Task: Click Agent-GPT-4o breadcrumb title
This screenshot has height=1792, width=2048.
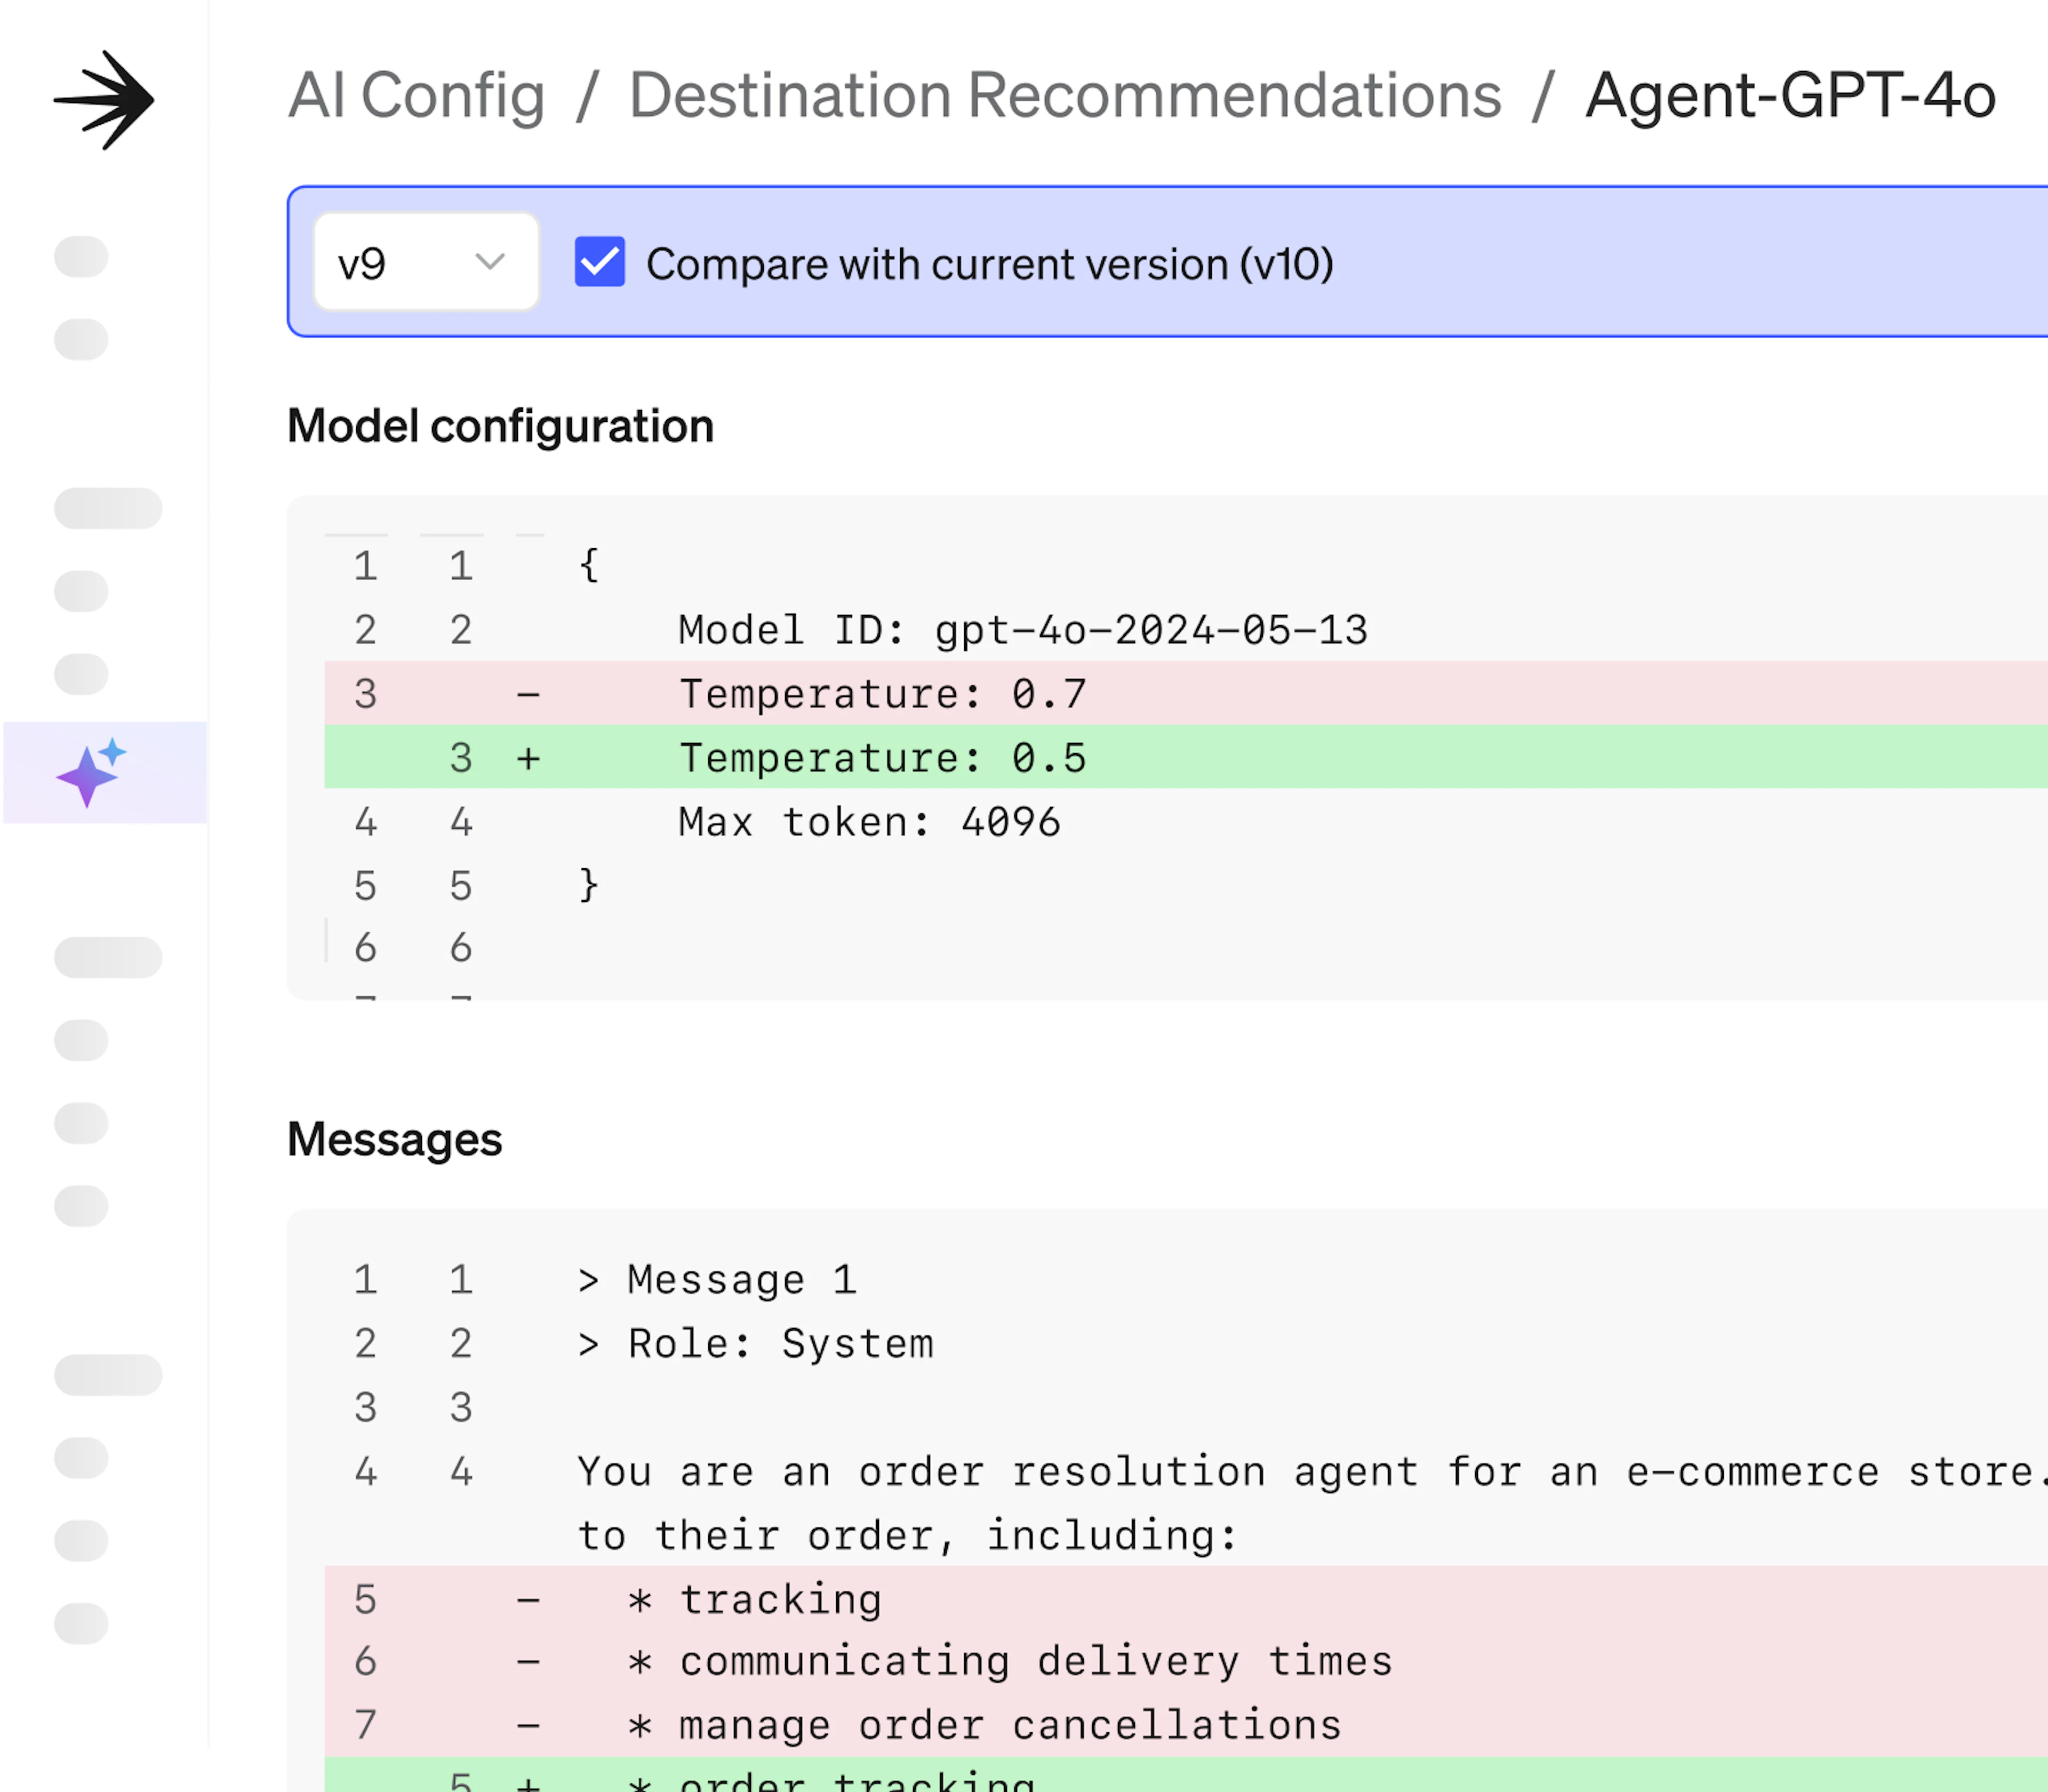Action: [1790, 96]
